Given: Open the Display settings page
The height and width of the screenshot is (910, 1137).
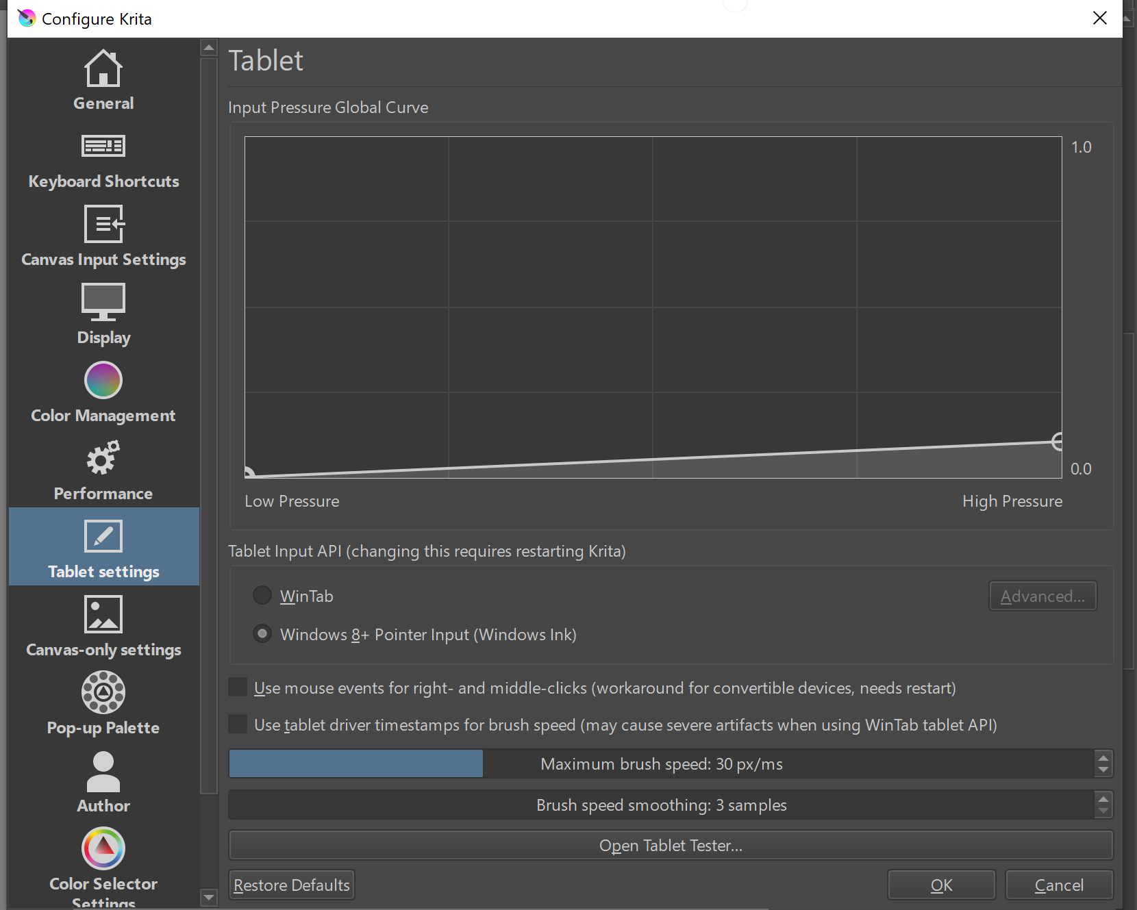Looking at the screenshot, I should (103, 312).
